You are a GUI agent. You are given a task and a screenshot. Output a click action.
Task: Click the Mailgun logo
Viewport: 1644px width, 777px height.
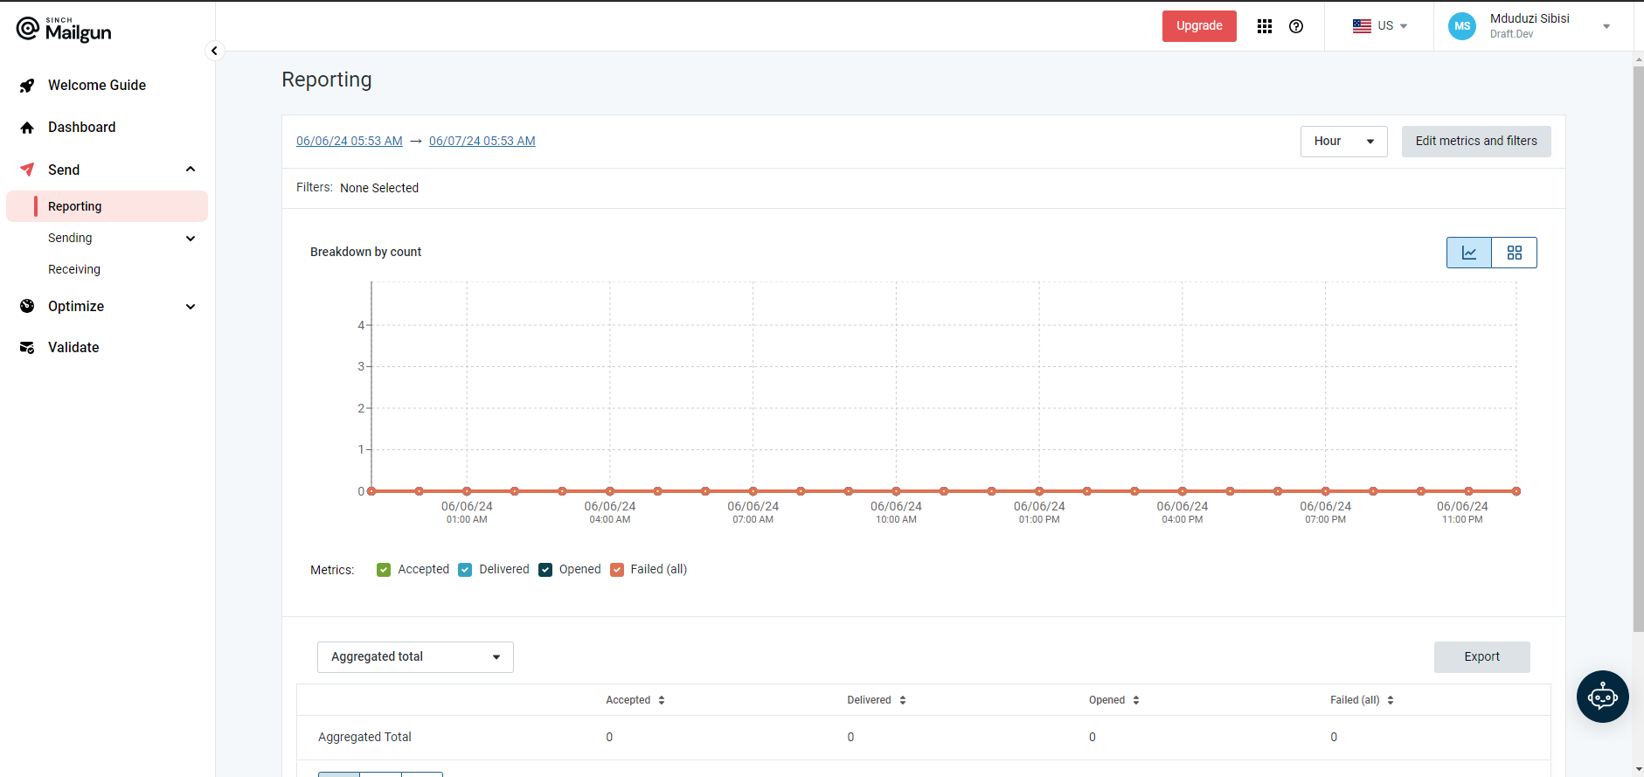pyautogui.click(x=64, y=30)
